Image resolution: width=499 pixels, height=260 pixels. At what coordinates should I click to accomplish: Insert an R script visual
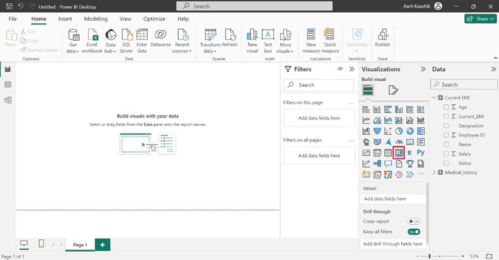[x=410, y=153]
